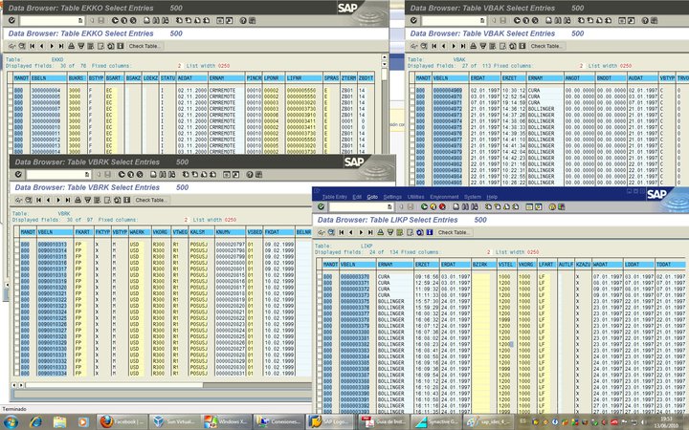Click the VBRK horizontal scrollbar thumb

[114, 385]
